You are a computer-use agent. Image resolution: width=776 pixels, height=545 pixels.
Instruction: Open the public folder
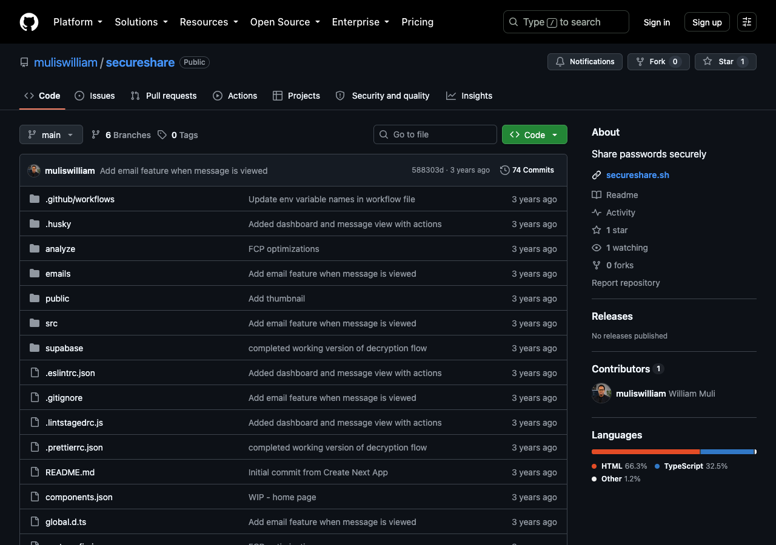[57, 299]
